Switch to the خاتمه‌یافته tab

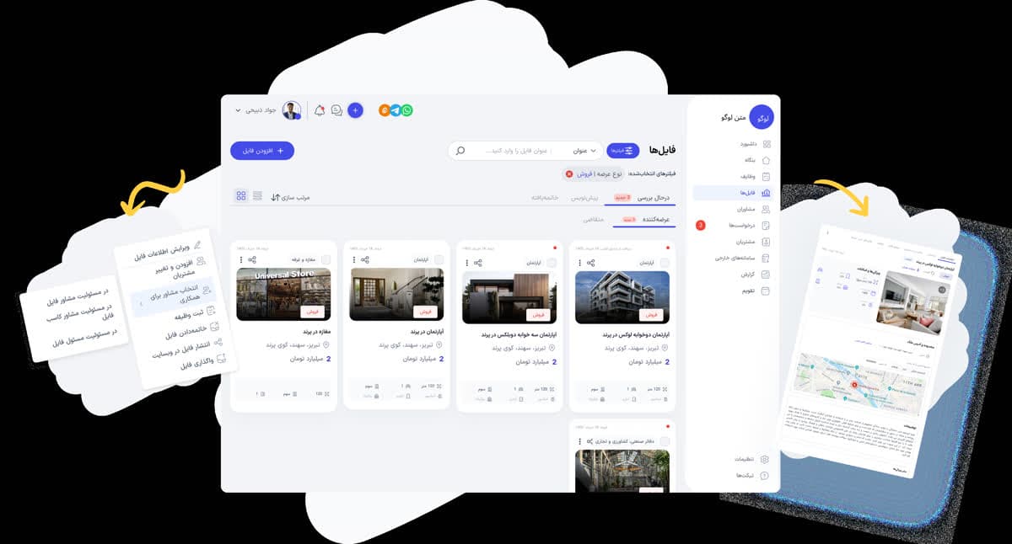pos(547,197)
